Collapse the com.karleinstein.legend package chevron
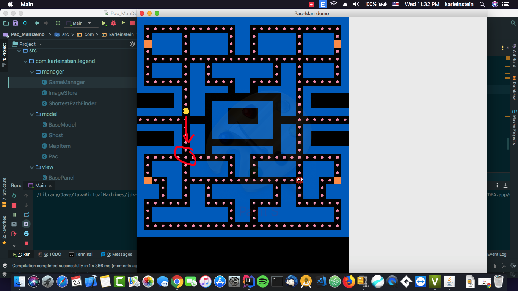518x291 pixels. (x=25, y=61)
